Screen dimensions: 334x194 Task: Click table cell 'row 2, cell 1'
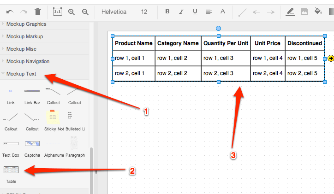[134, 73]
